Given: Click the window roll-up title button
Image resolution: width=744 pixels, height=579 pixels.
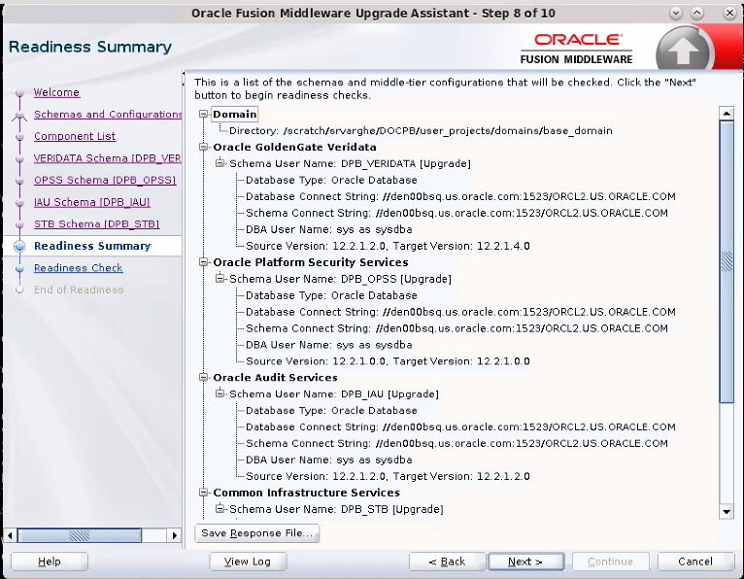Looking at the screenshot, I should click(697, 14).
